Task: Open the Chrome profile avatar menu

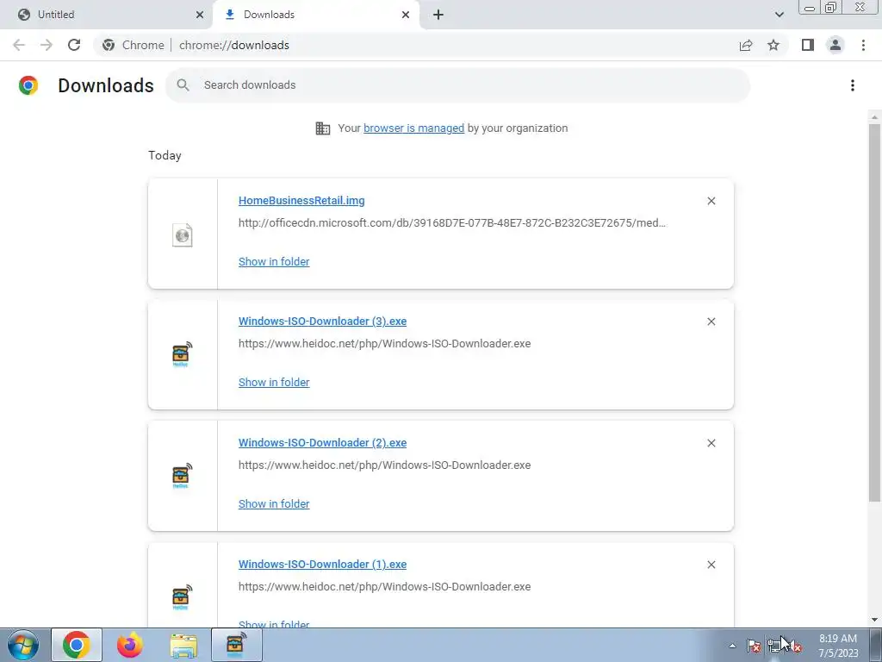Action: pos(835,45)
